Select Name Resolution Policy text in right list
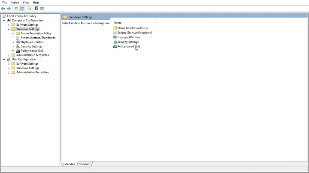 coord(133,28)
